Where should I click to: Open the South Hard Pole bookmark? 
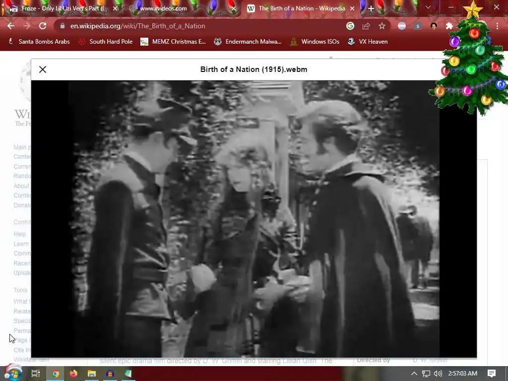106,42
